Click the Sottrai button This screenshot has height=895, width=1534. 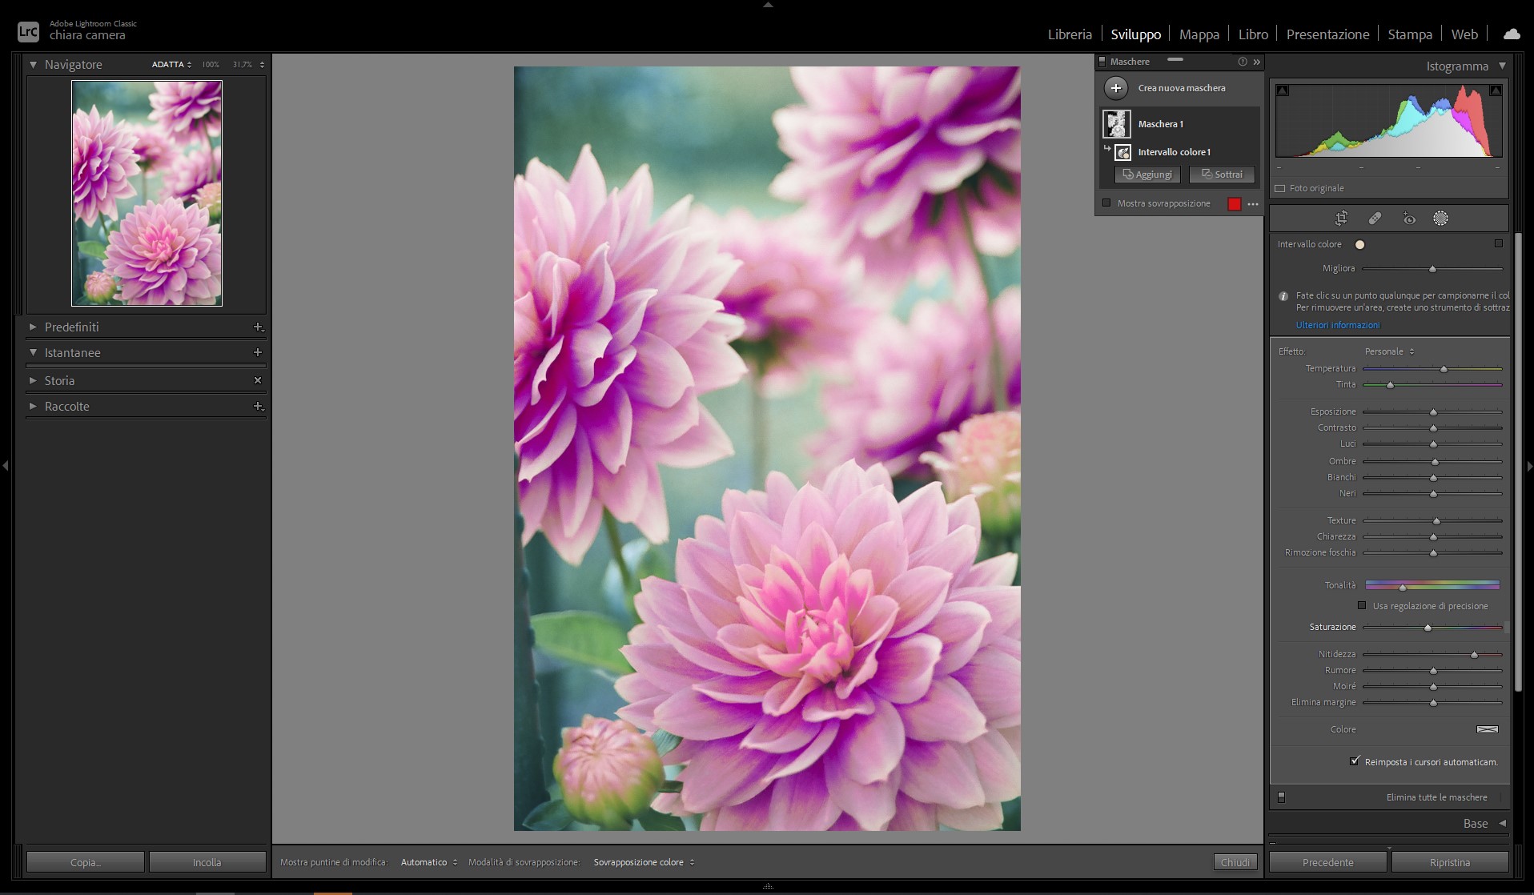1222,175
